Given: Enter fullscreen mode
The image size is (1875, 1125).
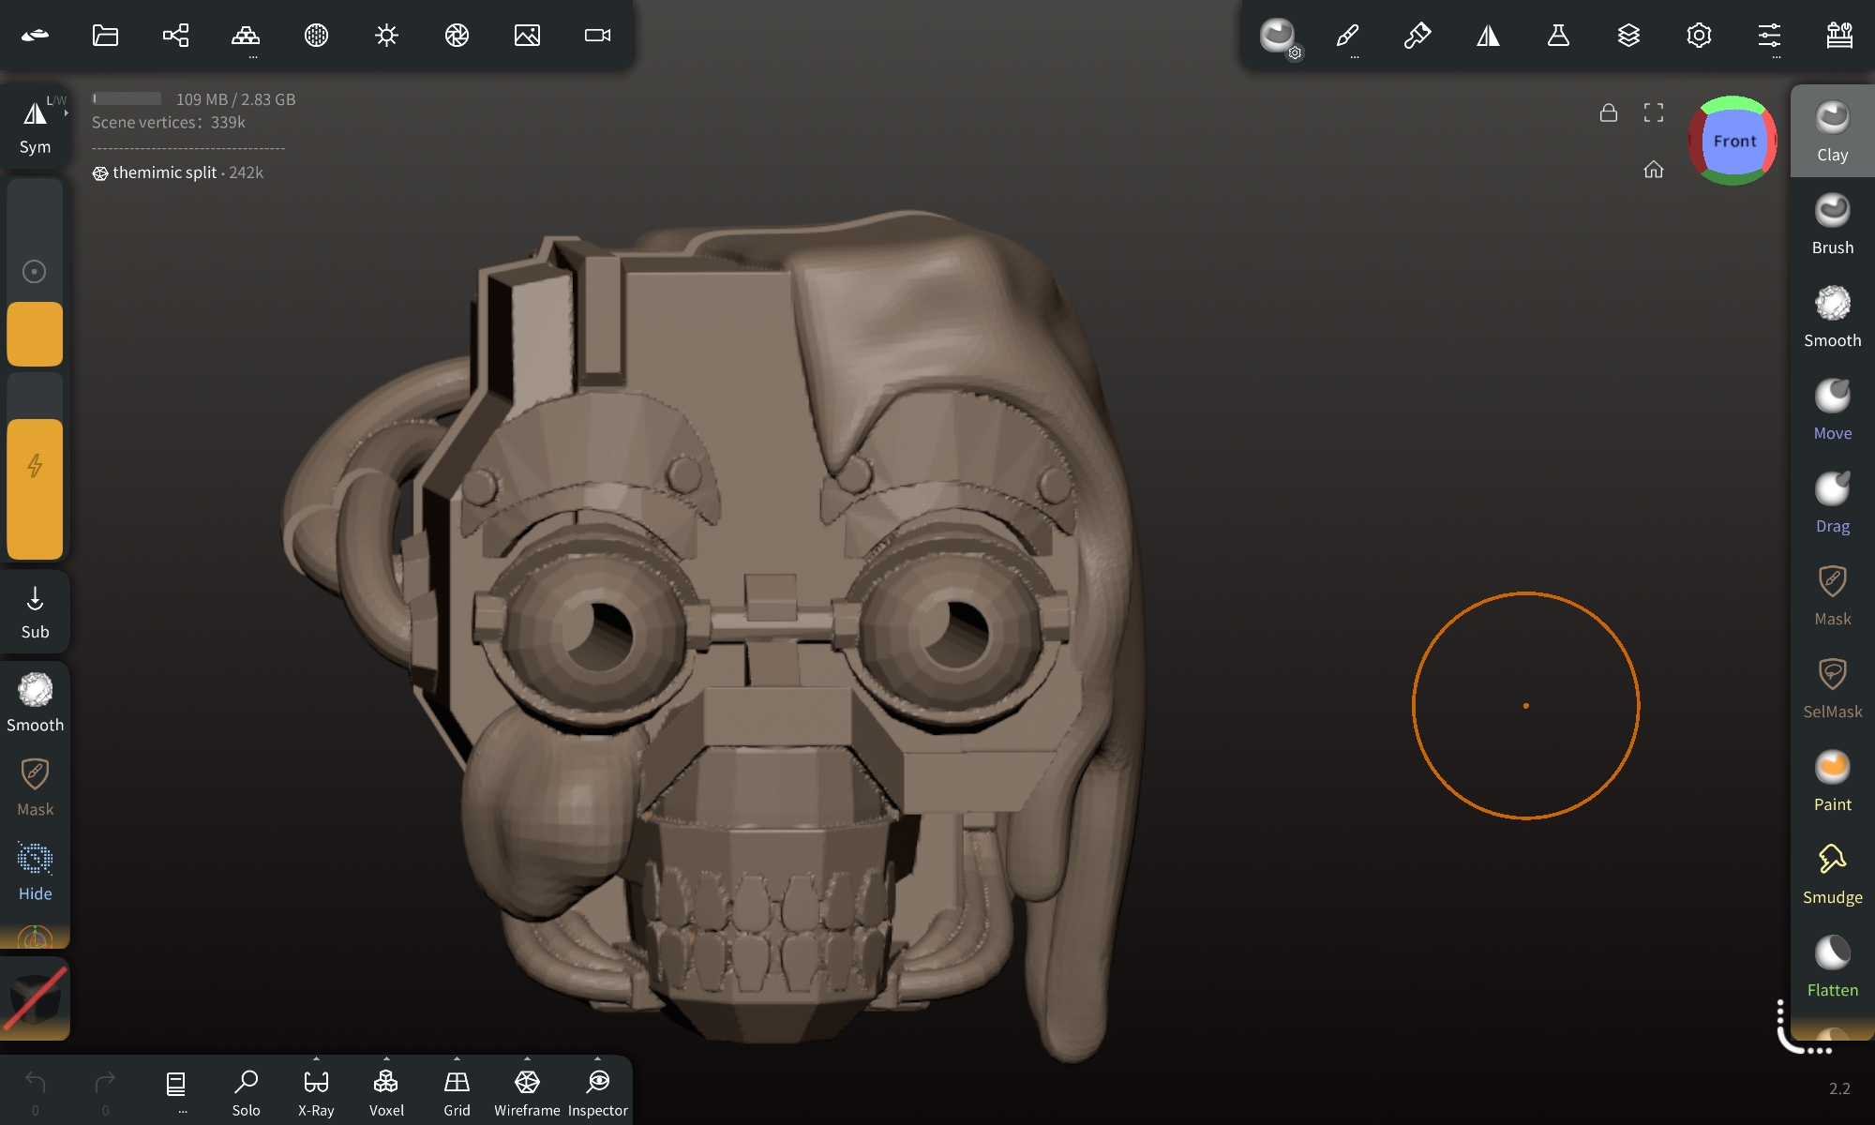Looking at the screenshot, I should 1654,112.
